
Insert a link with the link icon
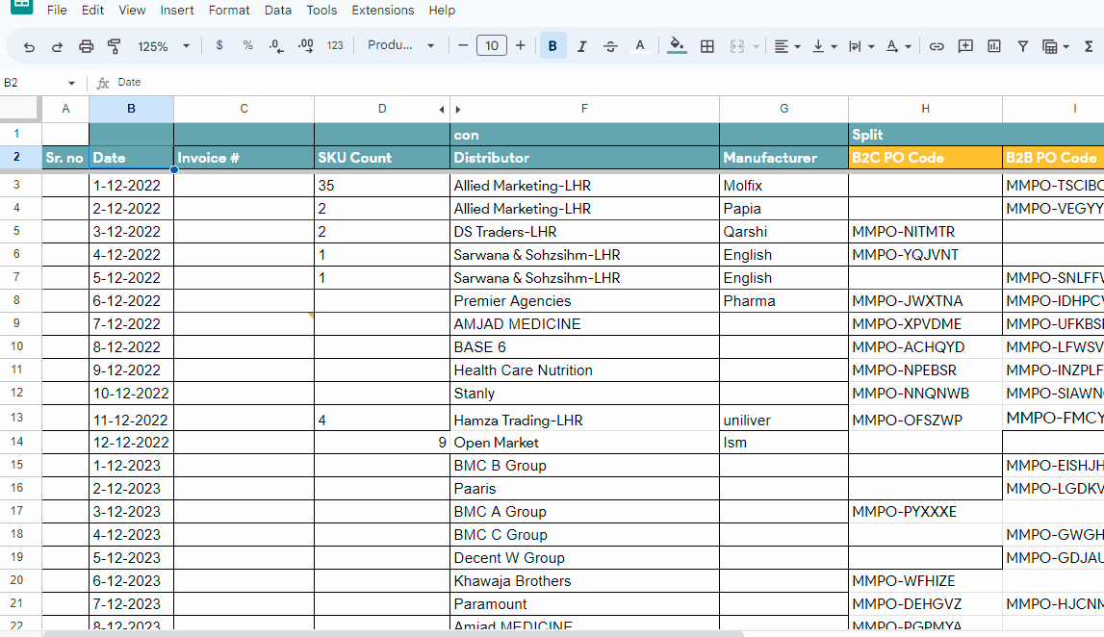(937, 46)
